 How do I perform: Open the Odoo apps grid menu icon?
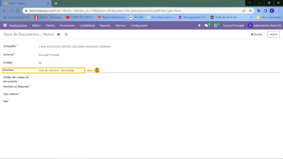click(5, 25)
